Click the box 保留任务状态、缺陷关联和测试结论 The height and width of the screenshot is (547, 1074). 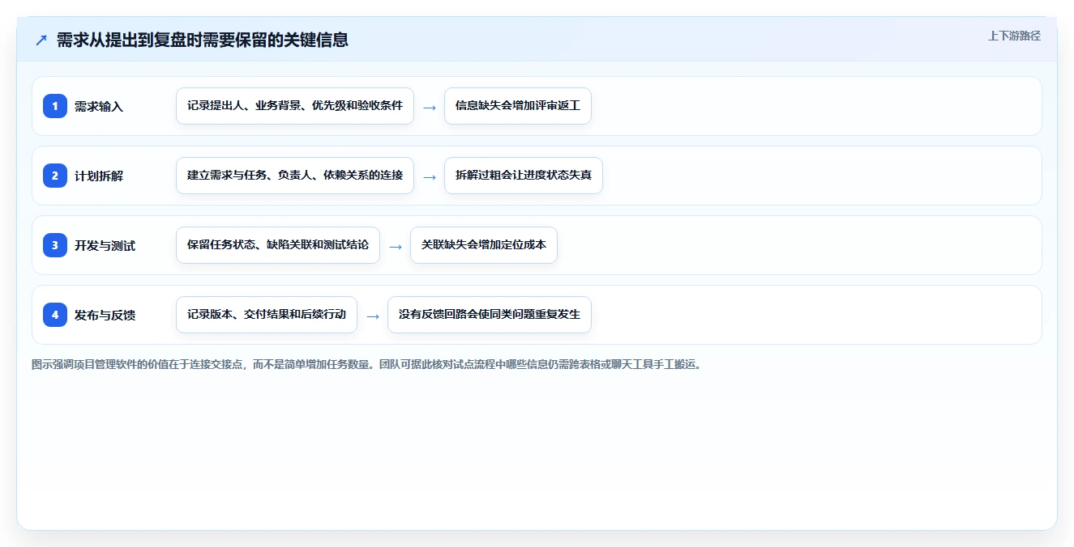(278, 245)
